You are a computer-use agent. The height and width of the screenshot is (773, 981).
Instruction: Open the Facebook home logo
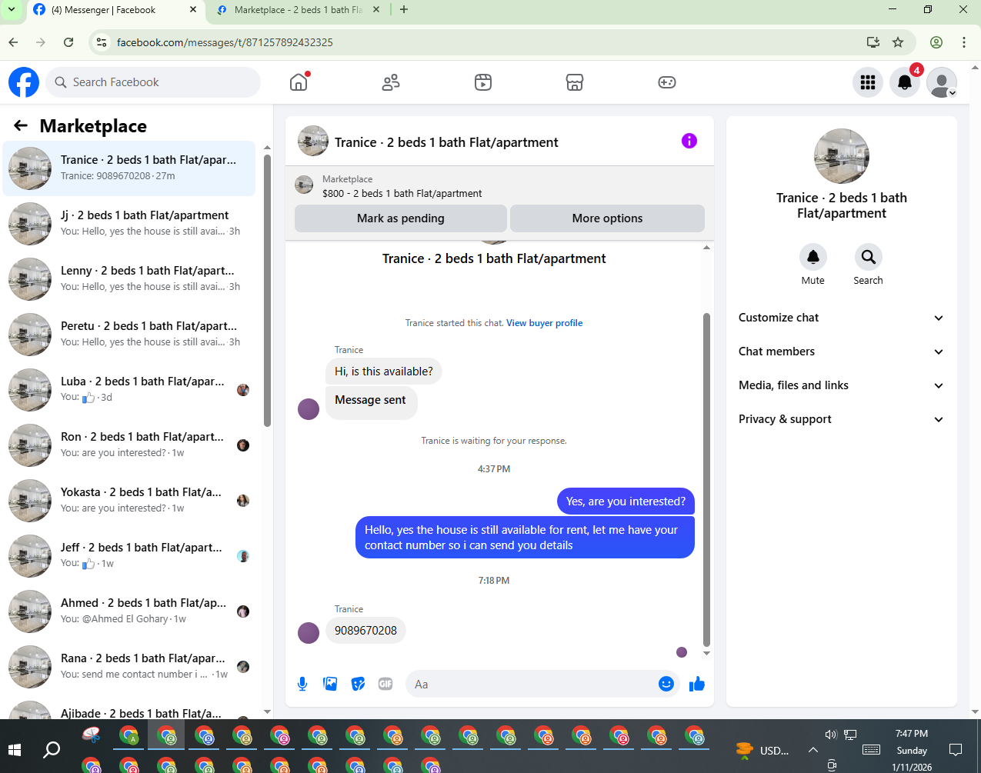click(x=24, y=82)
